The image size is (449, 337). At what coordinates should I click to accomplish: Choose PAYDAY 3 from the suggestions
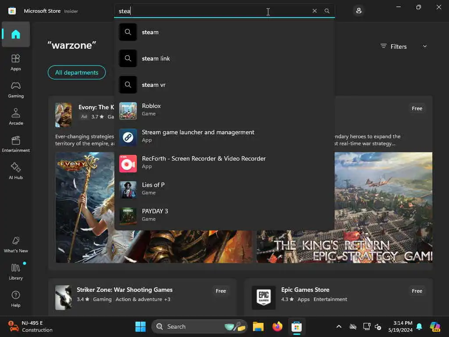[224, 216]
